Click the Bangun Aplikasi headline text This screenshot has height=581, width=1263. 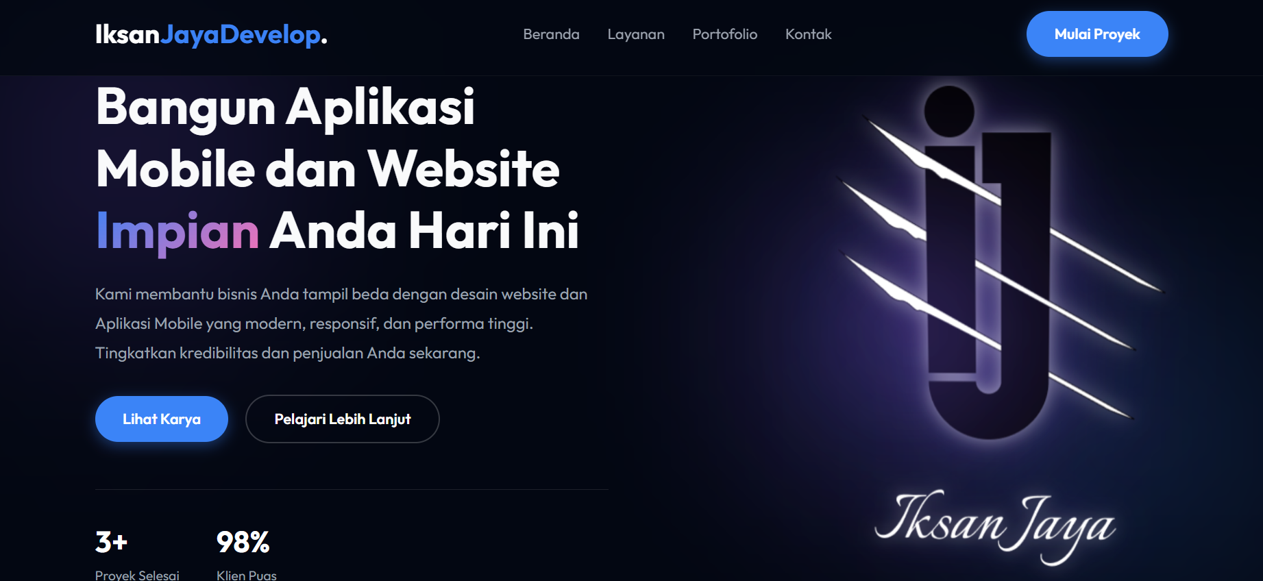(285, 108)
